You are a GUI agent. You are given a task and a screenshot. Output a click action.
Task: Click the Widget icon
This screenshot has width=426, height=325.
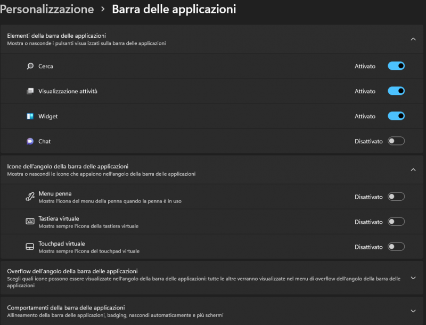tap(30, 116)
